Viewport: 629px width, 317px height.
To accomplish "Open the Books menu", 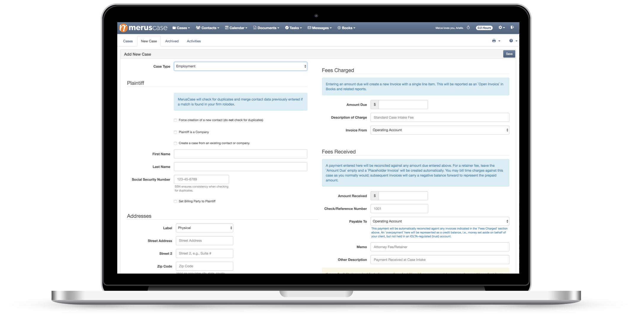I will pyautogui.click(x=346, y=28).
